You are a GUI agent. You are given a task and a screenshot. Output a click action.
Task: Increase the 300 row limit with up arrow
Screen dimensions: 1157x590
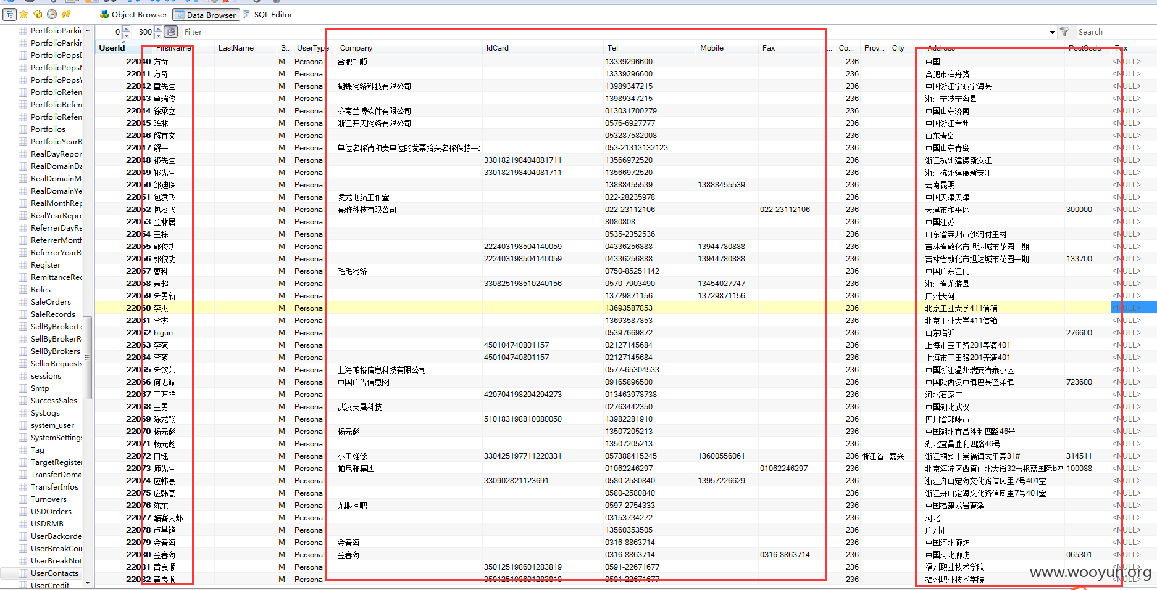click(x=158, y=28)
